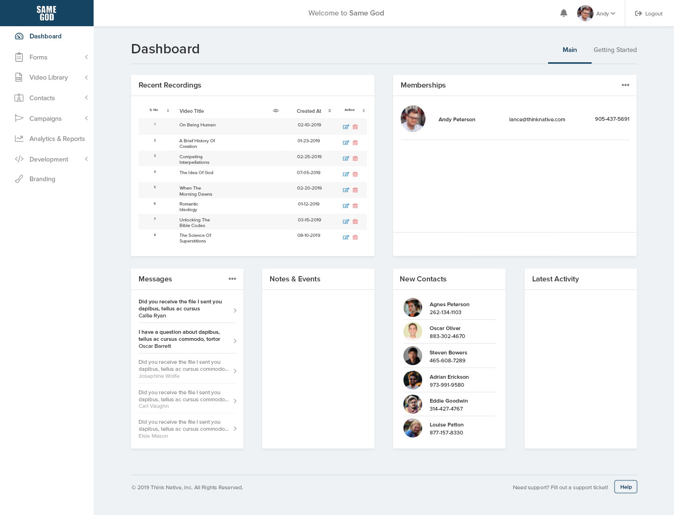Sort recordings by Created At column

coord(330,111)
